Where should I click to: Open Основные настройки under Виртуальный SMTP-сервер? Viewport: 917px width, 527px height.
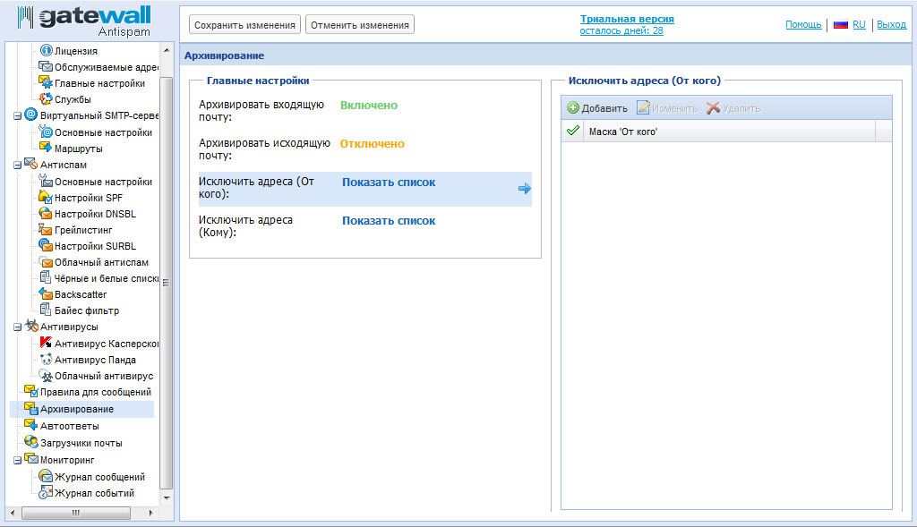(103, 132)
